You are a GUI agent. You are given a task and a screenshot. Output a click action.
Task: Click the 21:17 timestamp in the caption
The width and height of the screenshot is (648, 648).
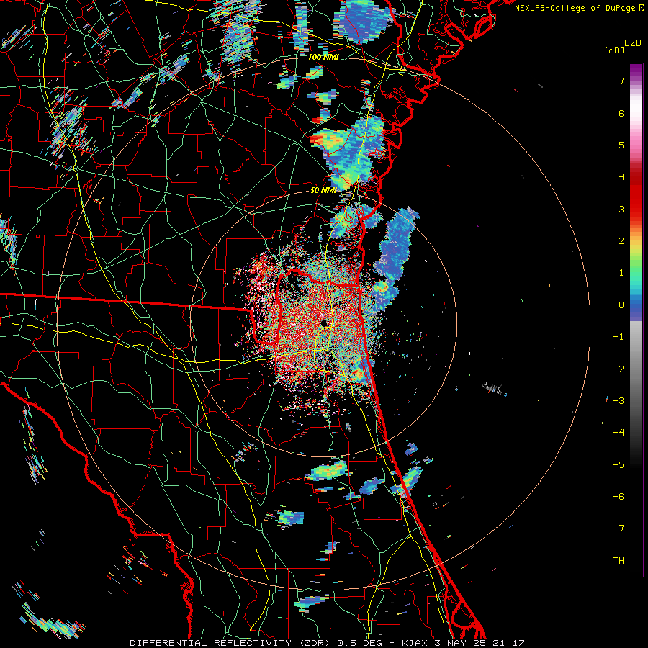(x=509, y=643)
